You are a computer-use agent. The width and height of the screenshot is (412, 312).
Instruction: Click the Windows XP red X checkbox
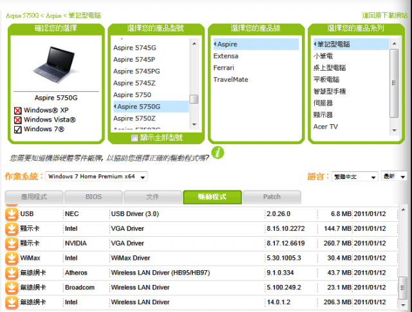coord(17,111)
